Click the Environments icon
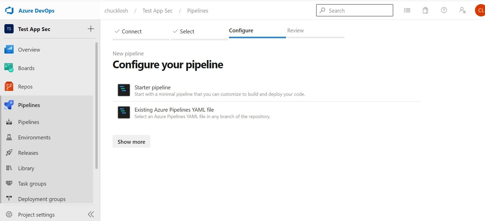 9,137
